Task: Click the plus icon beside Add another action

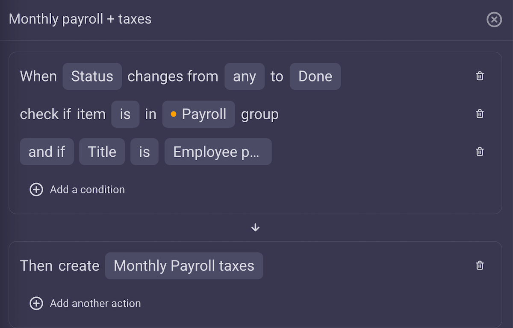Action: [36, 303]
